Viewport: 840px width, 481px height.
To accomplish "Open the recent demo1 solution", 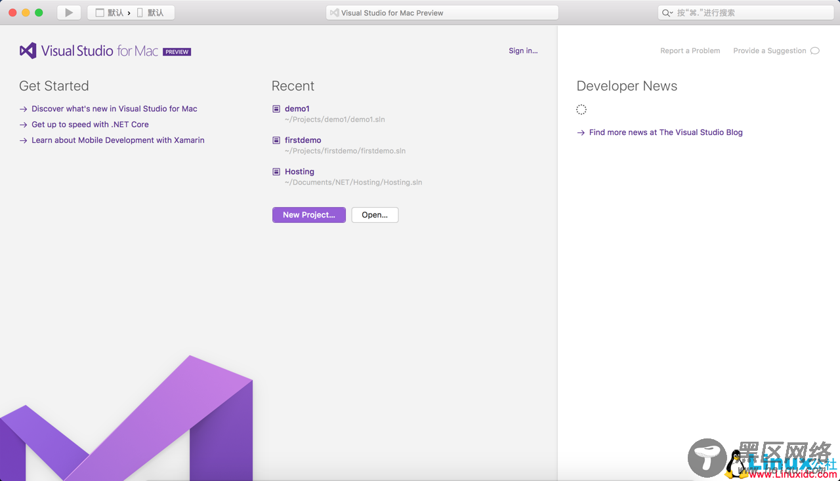I will coord(297,109).
